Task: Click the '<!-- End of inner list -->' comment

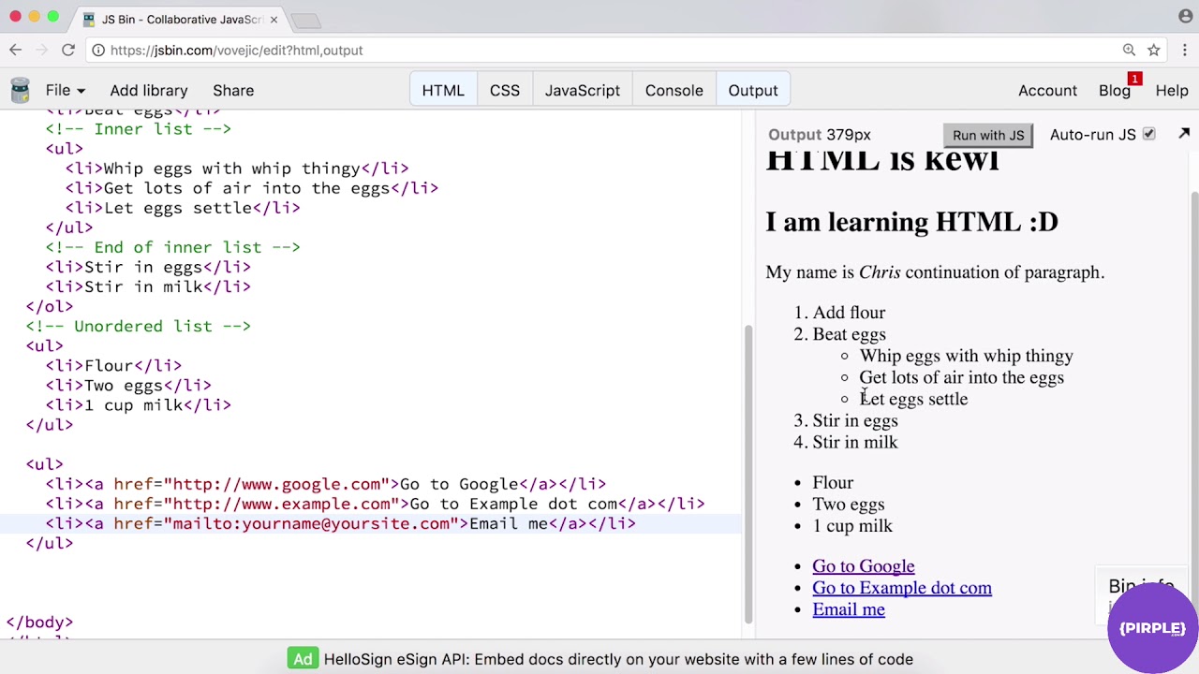Action: pos(173,247)
